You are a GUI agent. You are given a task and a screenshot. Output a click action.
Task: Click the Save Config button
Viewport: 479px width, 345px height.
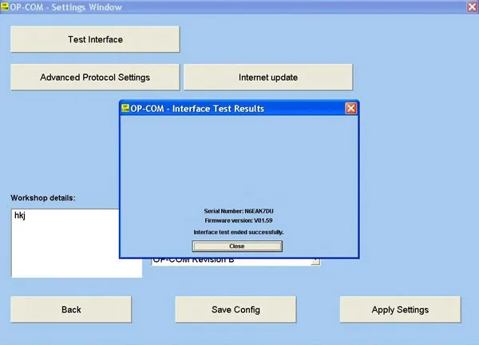236,310
